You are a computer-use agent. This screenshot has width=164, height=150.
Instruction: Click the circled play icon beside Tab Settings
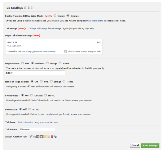tap(32, 8)
